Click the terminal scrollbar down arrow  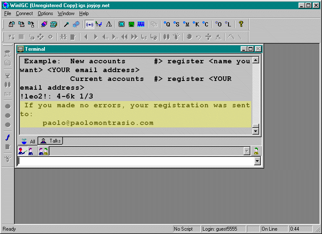[255, 131]
